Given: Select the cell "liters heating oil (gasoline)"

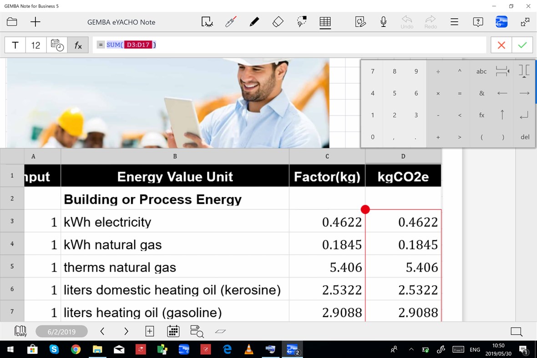Looking at the screenshot, I should pos(175,312).
